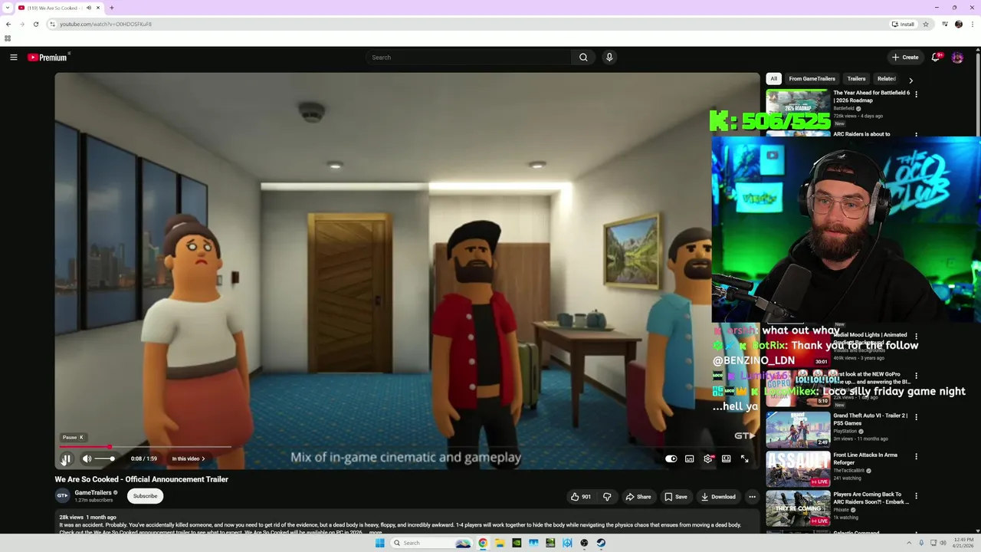This screenshot has width=981, height=552.
Task: Click the Create button
Action: click(905, 58)
